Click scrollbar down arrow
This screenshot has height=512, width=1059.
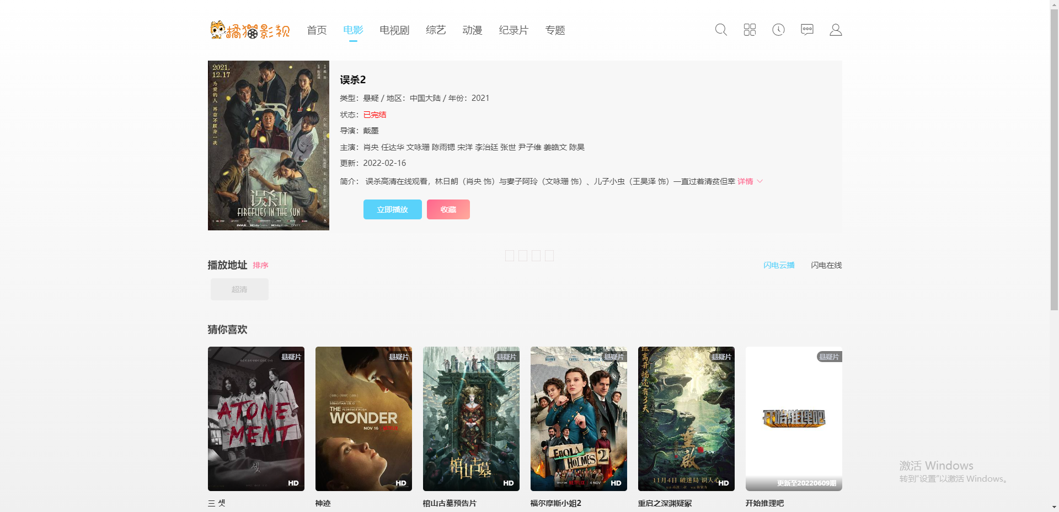(x=1054, y=507)
